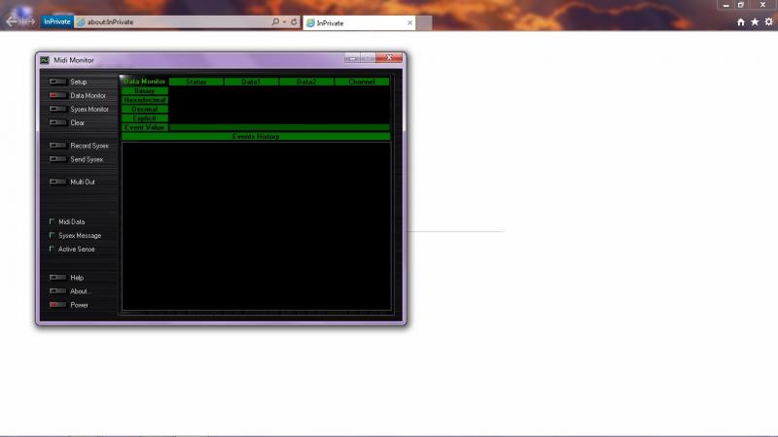Click the search magnifier icon in address bar
Viewport: 778px width, 437px height.
click(275, 21)
